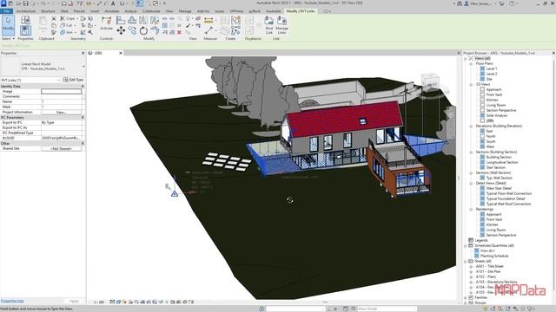This screenshot has width=556, height=312.
Task: Switch to the Manage ribbon tab
Action: click(185, 11)
